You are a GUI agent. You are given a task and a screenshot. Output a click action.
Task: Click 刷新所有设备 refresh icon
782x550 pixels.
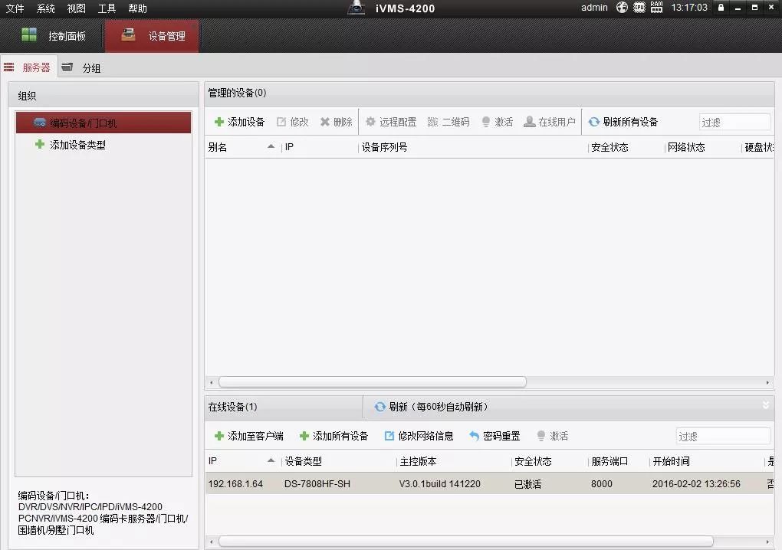pos(593,122)
